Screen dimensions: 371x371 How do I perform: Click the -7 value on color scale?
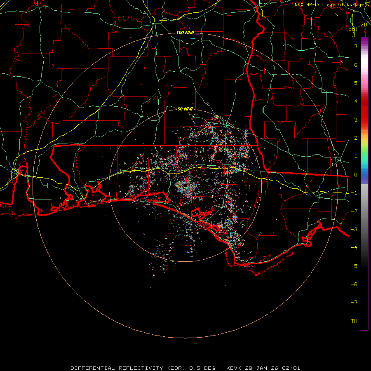(x=354, y=303)
